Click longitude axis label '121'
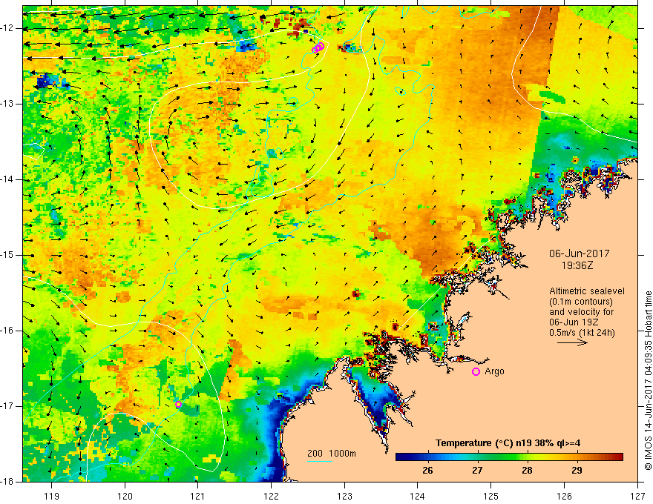 198,496
